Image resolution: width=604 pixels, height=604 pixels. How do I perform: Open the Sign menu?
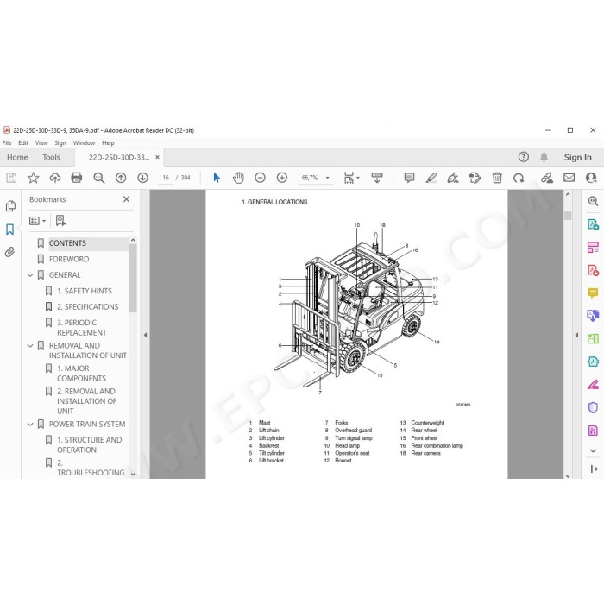(x=60, y=143)
